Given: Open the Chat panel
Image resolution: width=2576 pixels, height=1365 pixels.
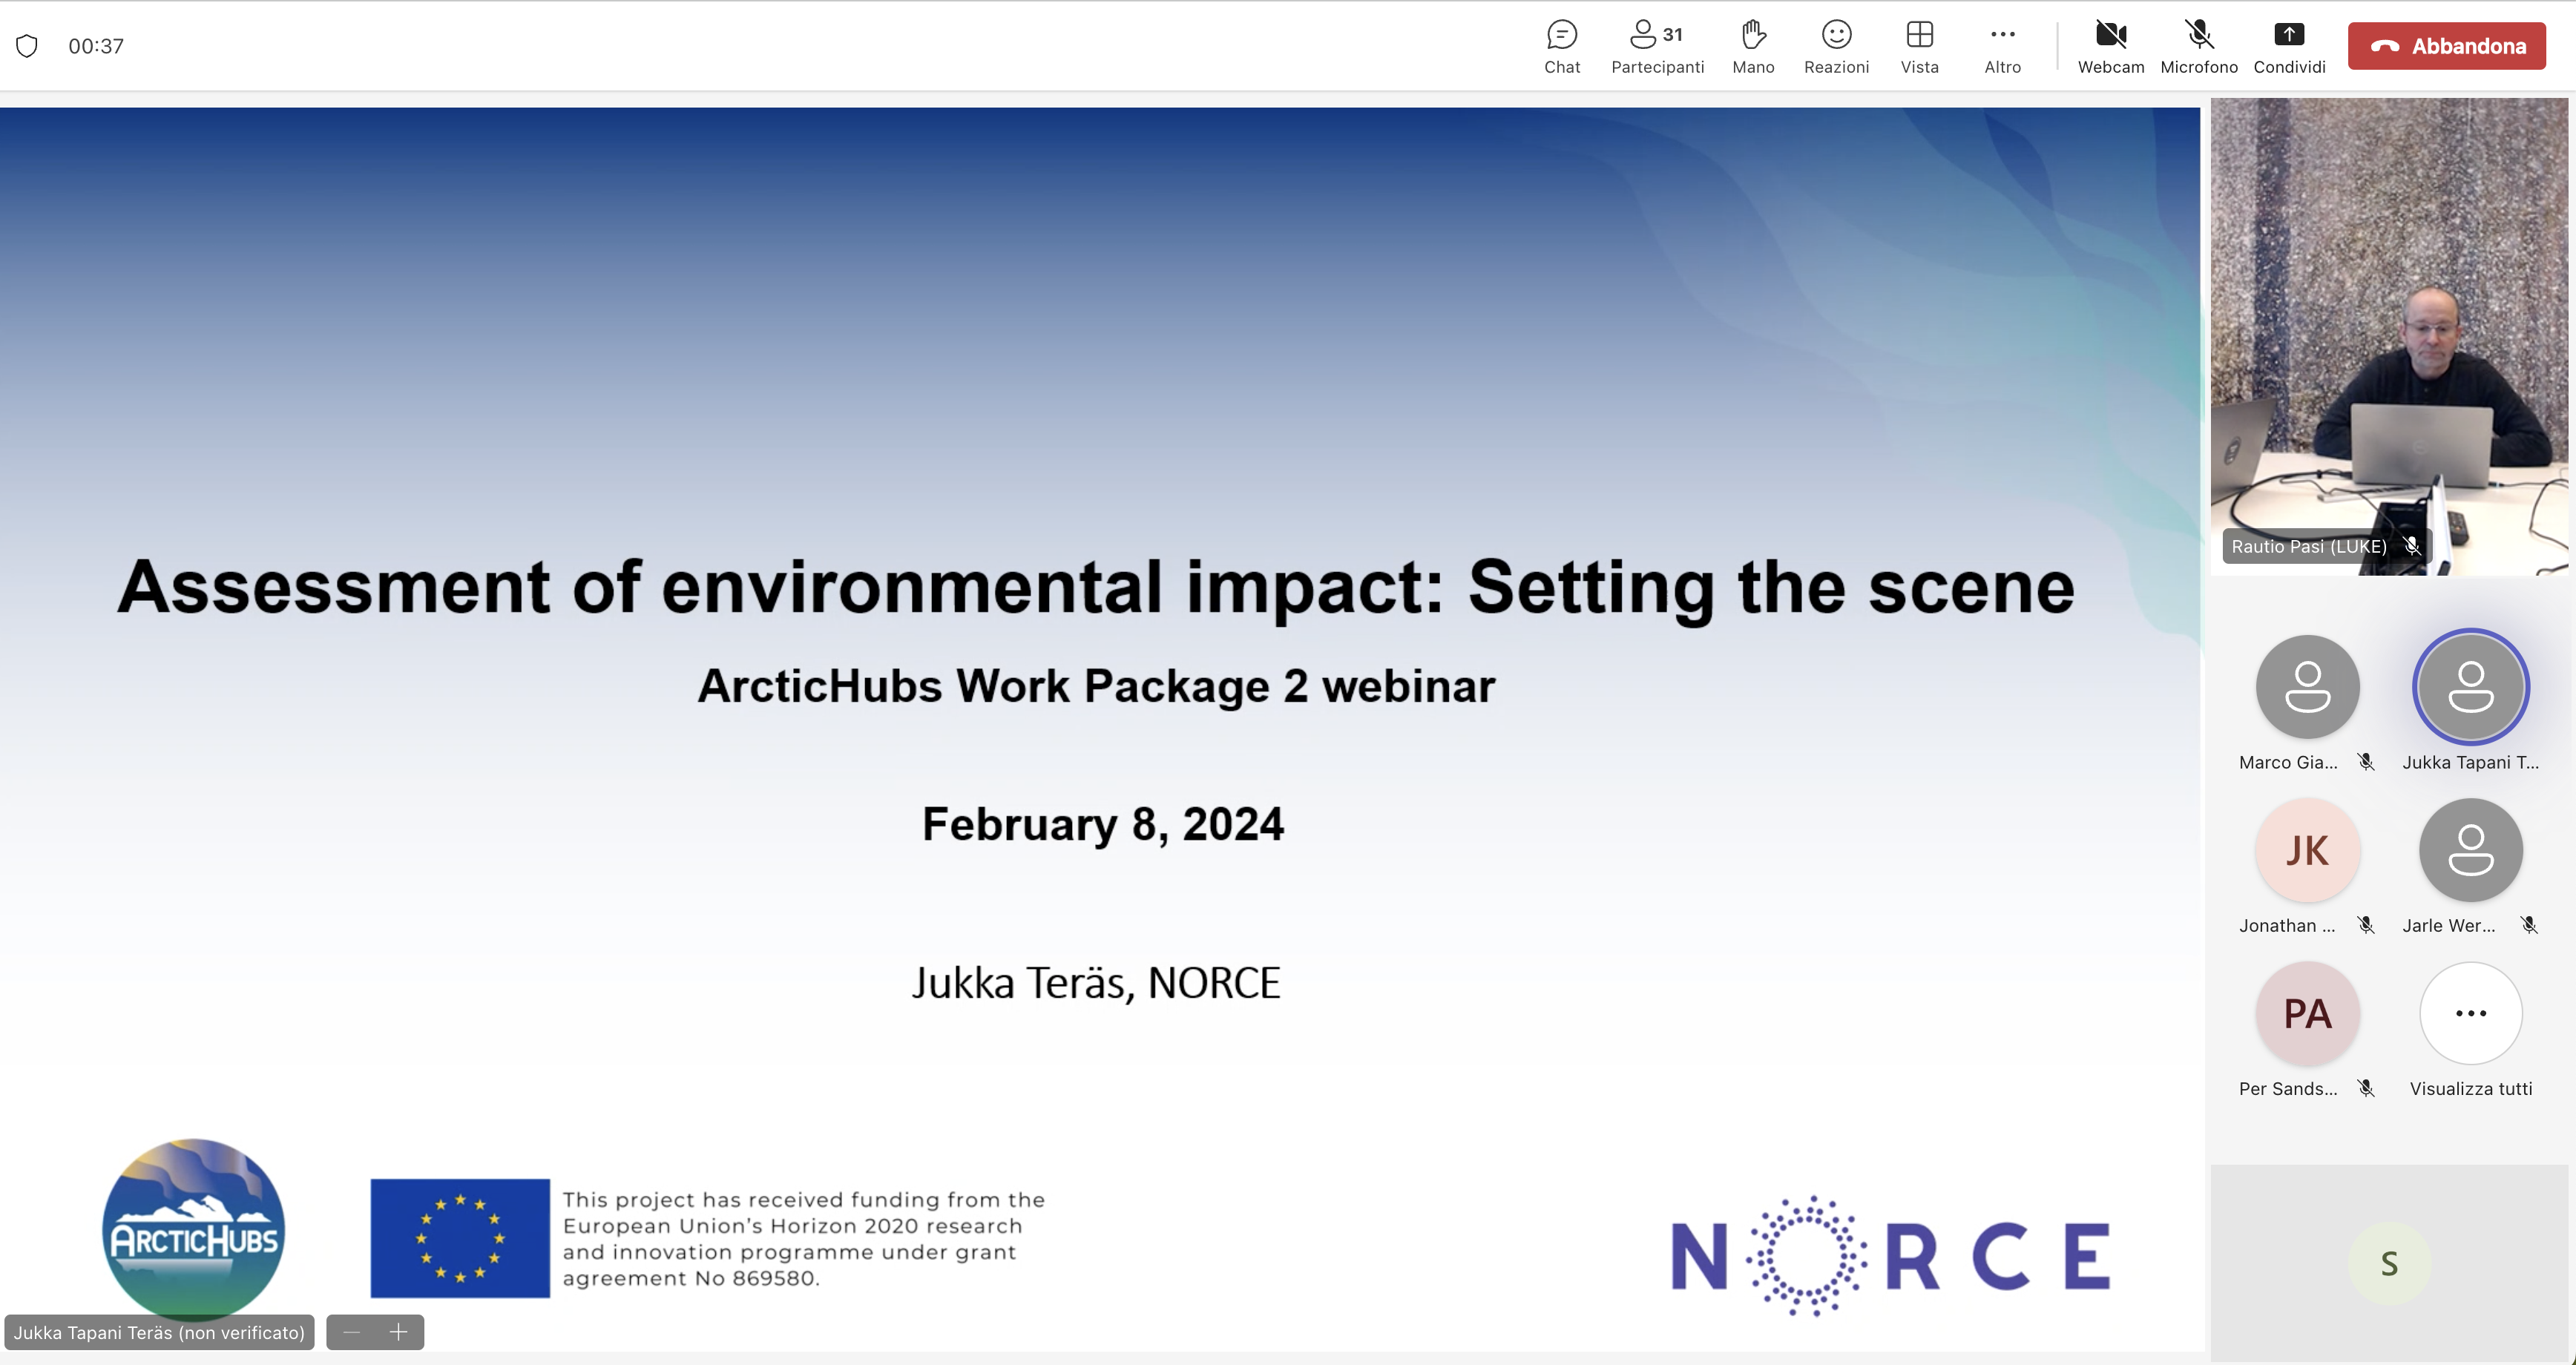Looking at the screenshot, I should click(1561, 45).
